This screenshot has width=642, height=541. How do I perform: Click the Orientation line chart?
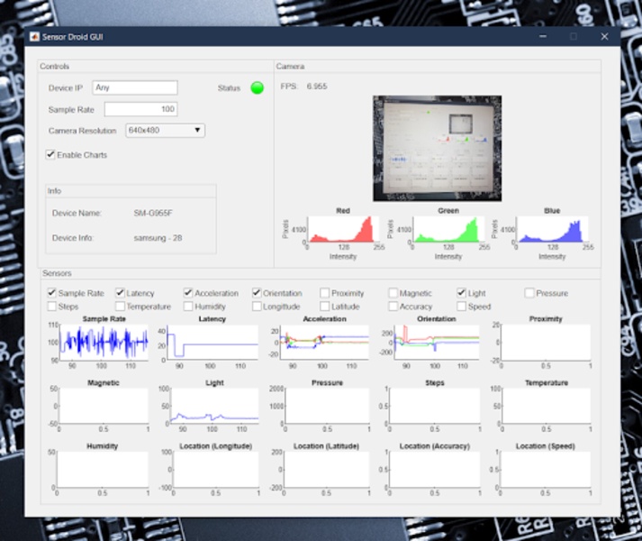pyautogui.click(x=437, y=343)
